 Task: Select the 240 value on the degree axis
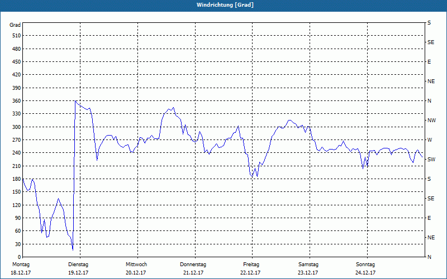tap(17, 153)
